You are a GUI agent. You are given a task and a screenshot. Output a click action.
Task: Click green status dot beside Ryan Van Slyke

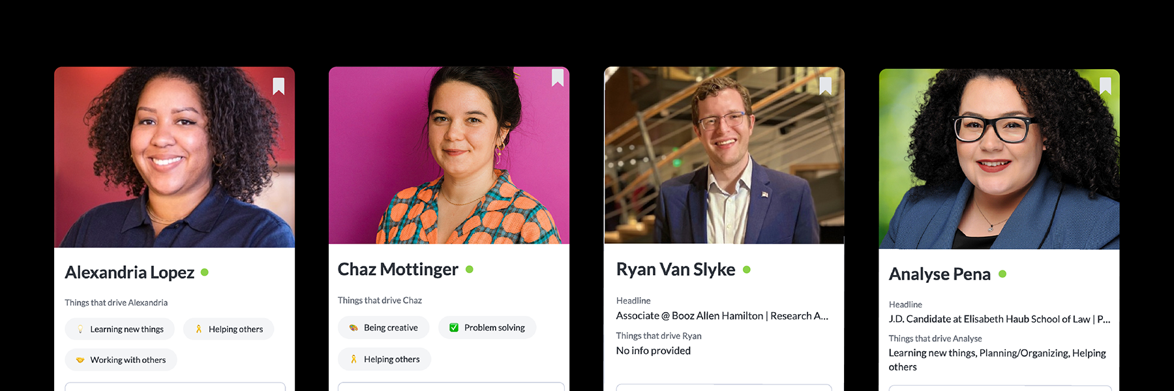tap(747, 269)
